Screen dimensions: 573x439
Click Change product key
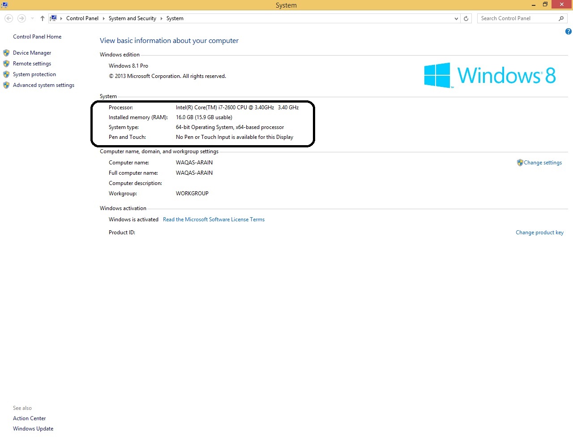point(539,232)
